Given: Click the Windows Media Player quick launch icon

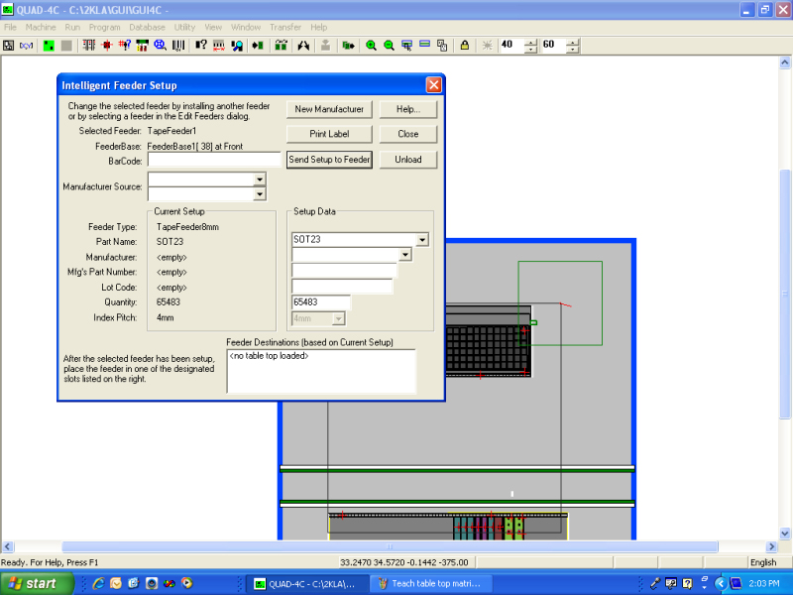Looking at the screenshot, I should [187, 583].
